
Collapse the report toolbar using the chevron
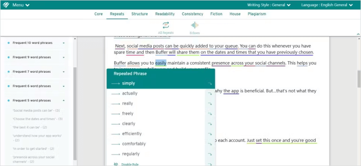[358, 34]
